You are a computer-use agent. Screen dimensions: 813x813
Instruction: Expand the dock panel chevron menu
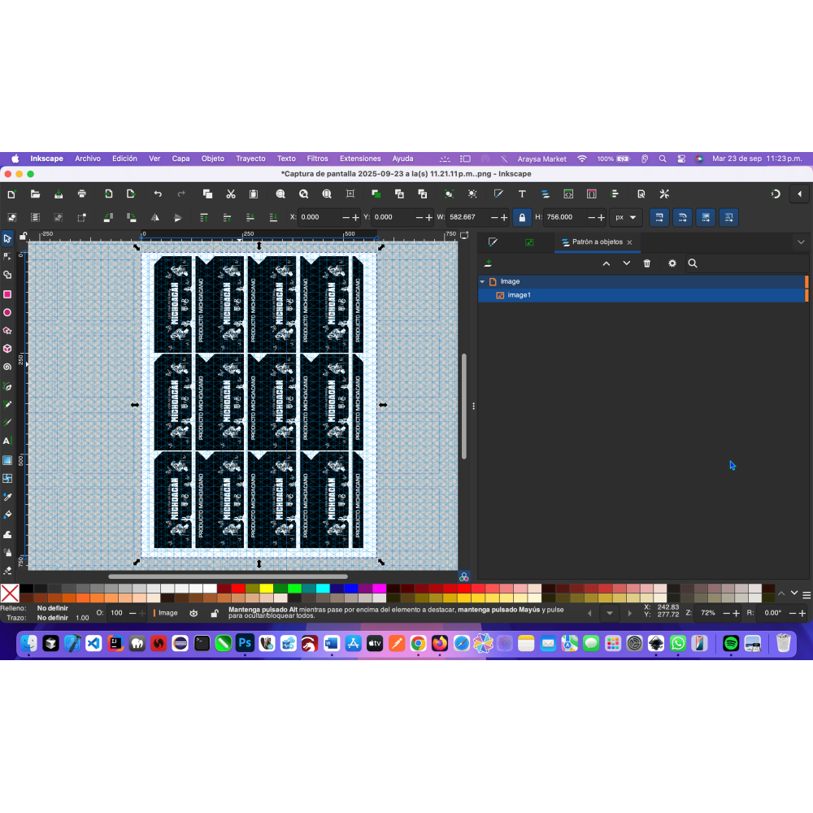click(801, 242)
